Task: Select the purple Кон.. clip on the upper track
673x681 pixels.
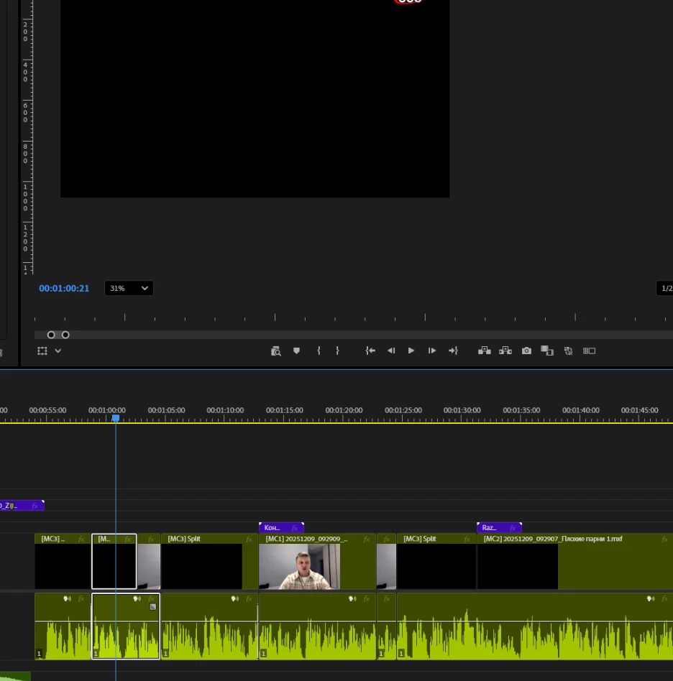Action: pyautogui.click(x=281, y=528)
